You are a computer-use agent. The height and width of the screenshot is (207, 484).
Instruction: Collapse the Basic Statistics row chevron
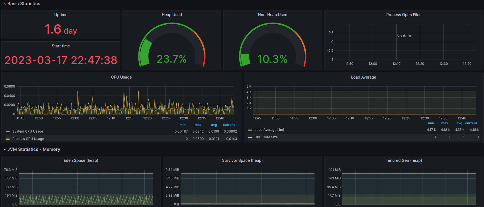tap(5, 4)
